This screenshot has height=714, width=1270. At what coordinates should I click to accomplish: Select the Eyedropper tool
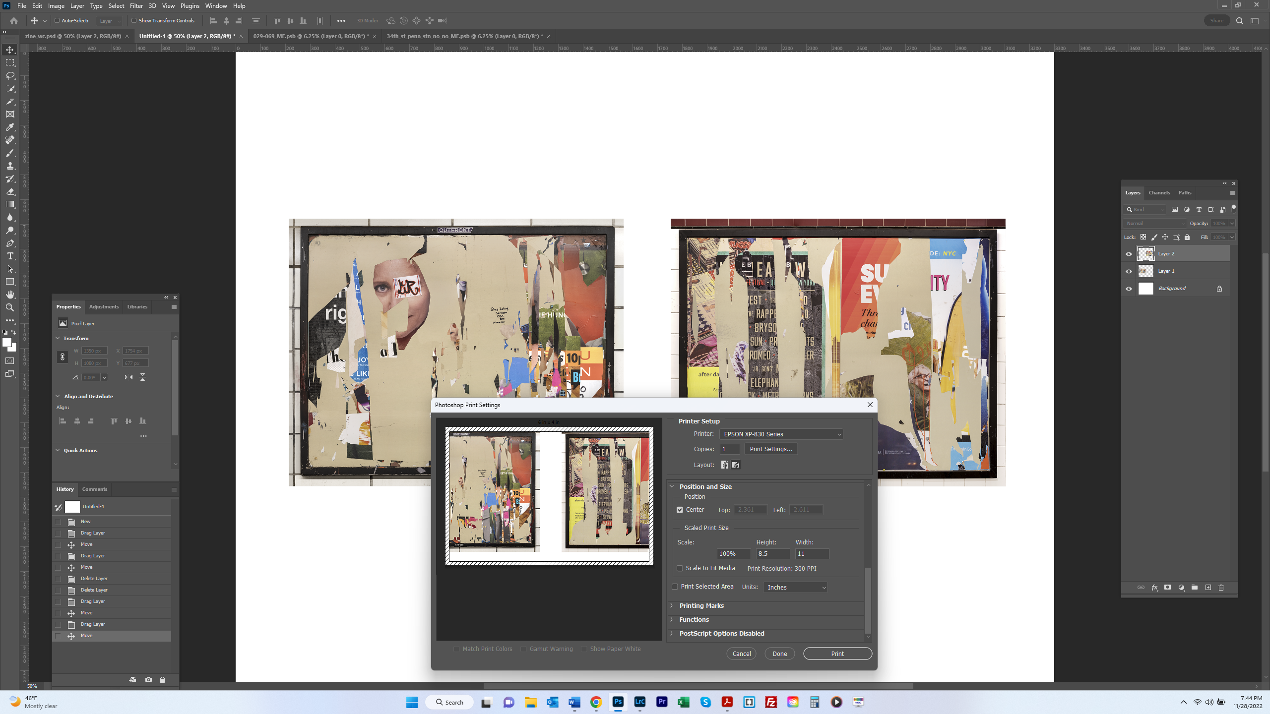(x=10, y=127)
